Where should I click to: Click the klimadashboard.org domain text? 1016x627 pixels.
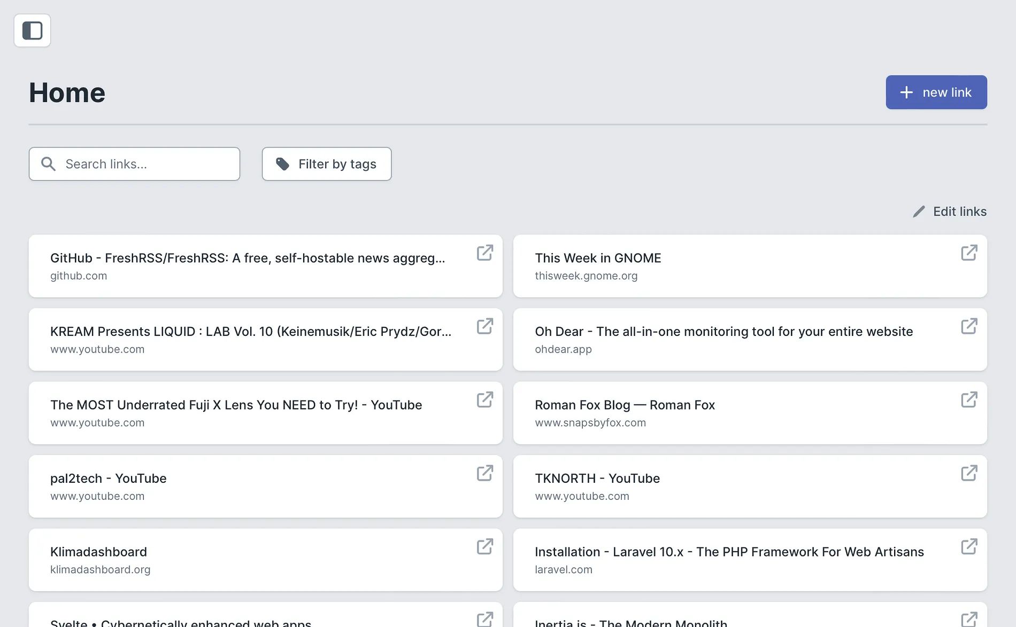click(x=101, y=570)
